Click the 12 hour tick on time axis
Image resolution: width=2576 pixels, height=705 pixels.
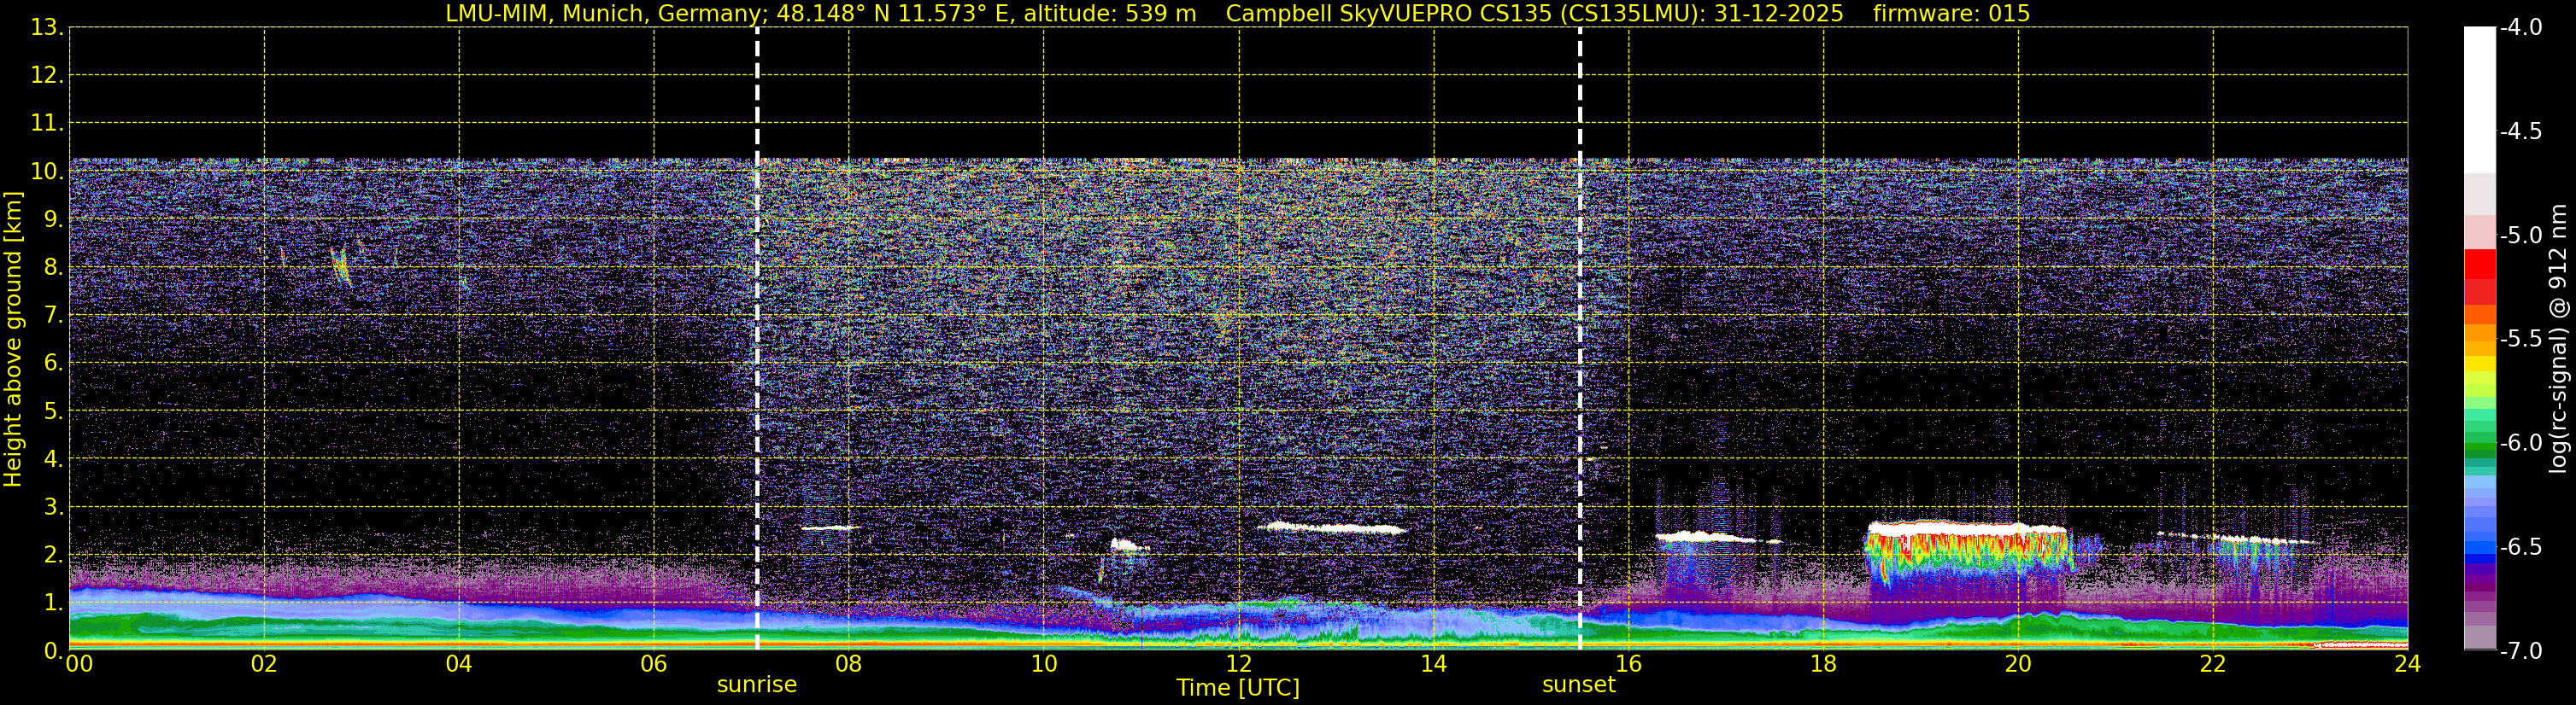pos(1238,664)
